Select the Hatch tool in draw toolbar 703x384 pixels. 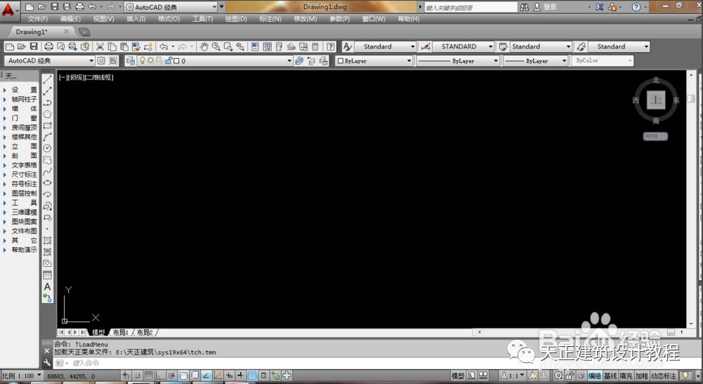[x=48, y=240]
